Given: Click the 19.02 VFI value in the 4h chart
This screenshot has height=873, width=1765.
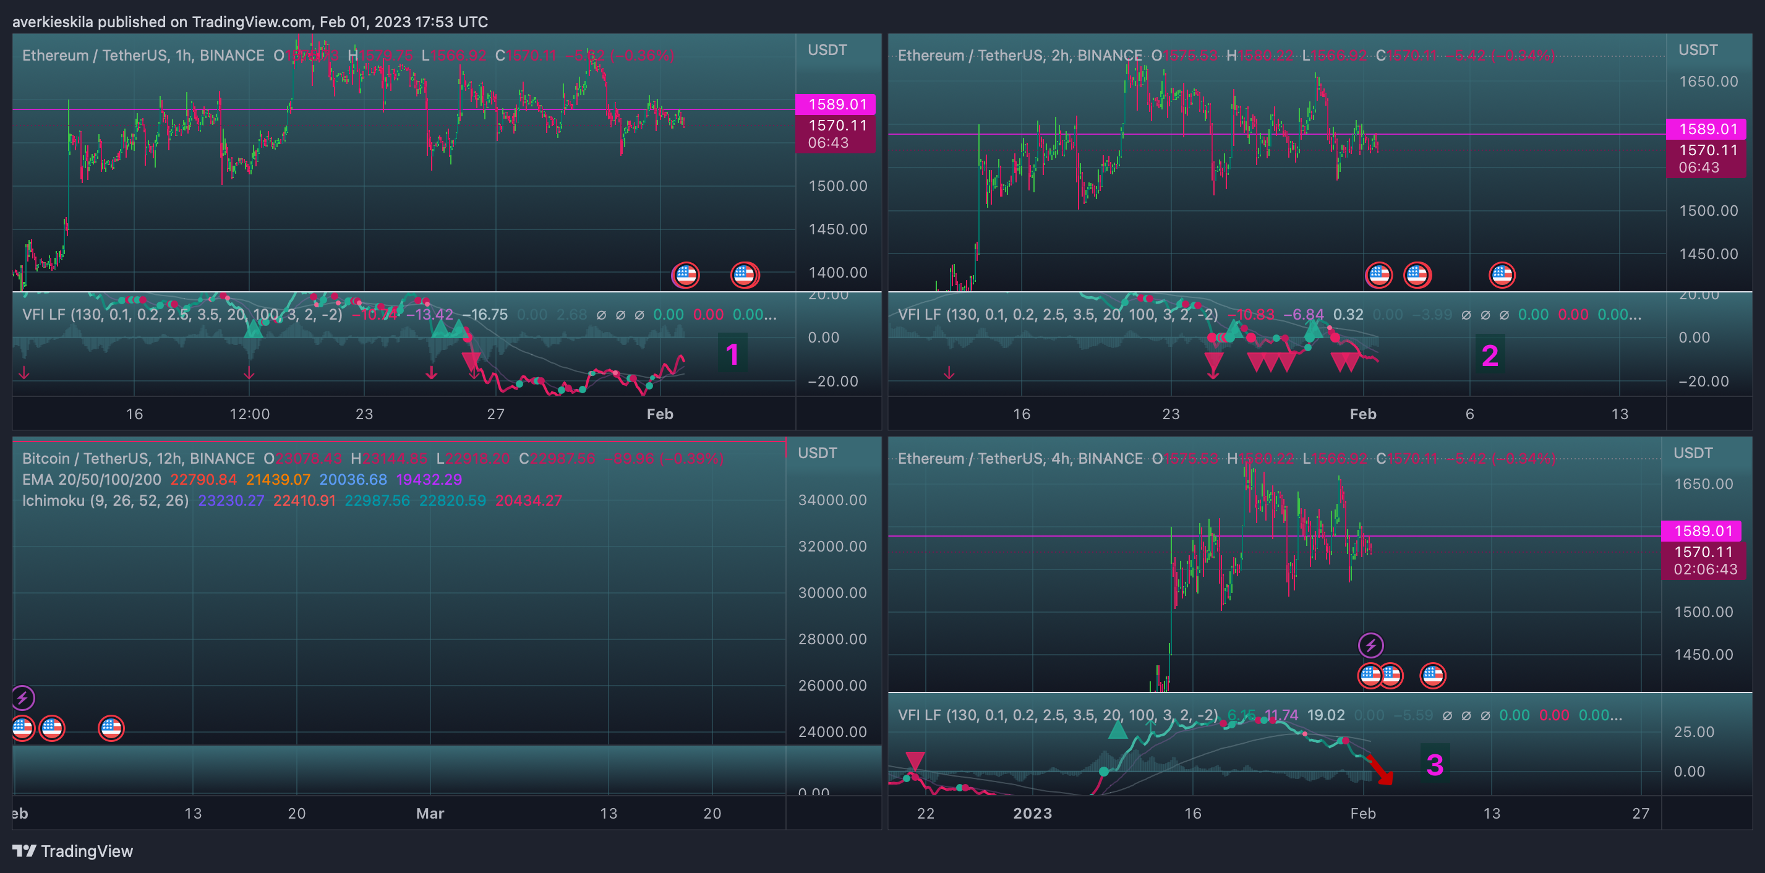Looking at the screenshot, I should 1326,715.
